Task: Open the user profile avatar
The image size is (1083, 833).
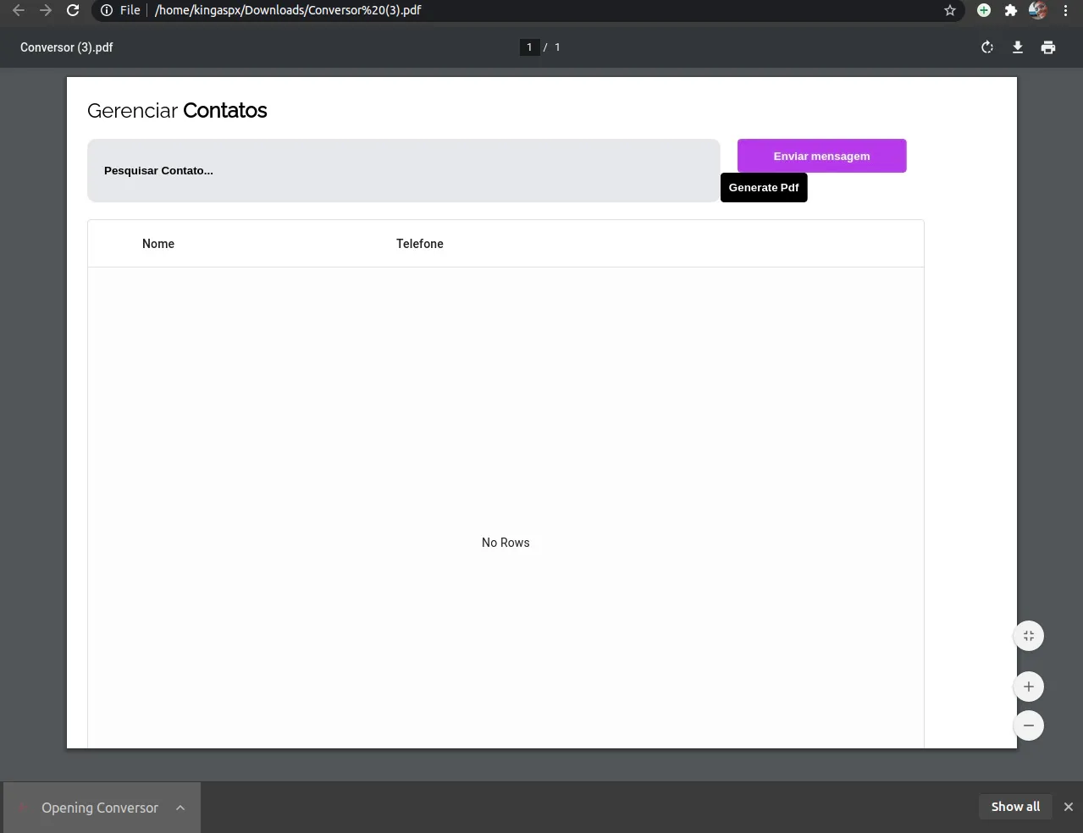Action: click(x=1037, y=10)
